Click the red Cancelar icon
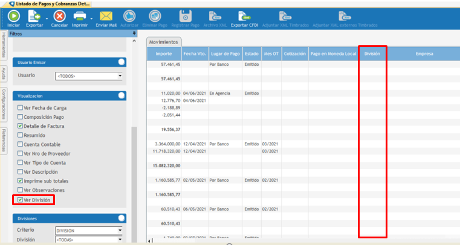460x245 pixels. (x=59, y=16)
